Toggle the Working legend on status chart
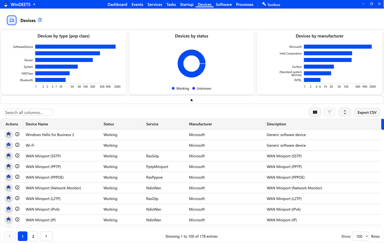The height and width of the screenshot is (243, 384). coord(180,88)
